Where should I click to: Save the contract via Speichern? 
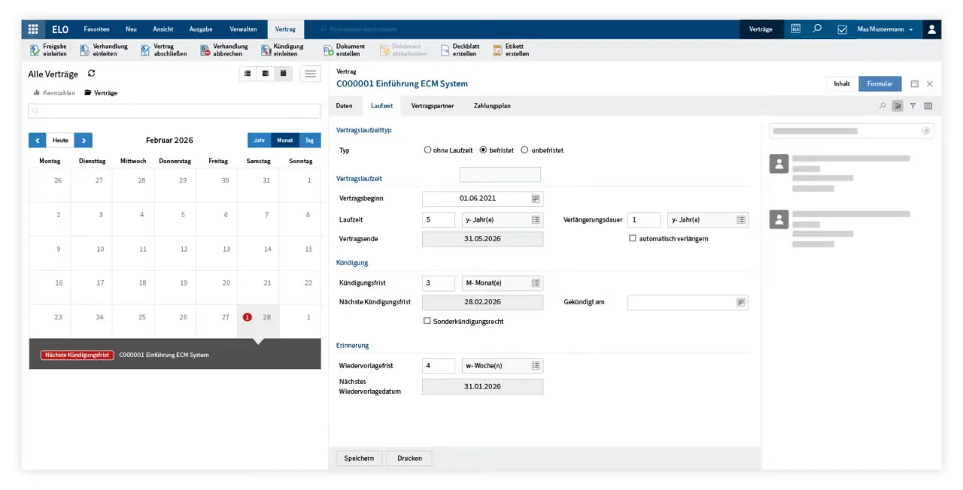point(358,458)
